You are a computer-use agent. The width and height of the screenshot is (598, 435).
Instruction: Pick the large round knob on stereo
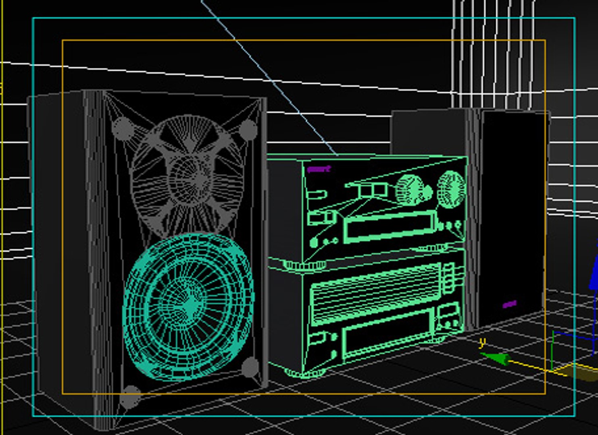tap(451, 189)
